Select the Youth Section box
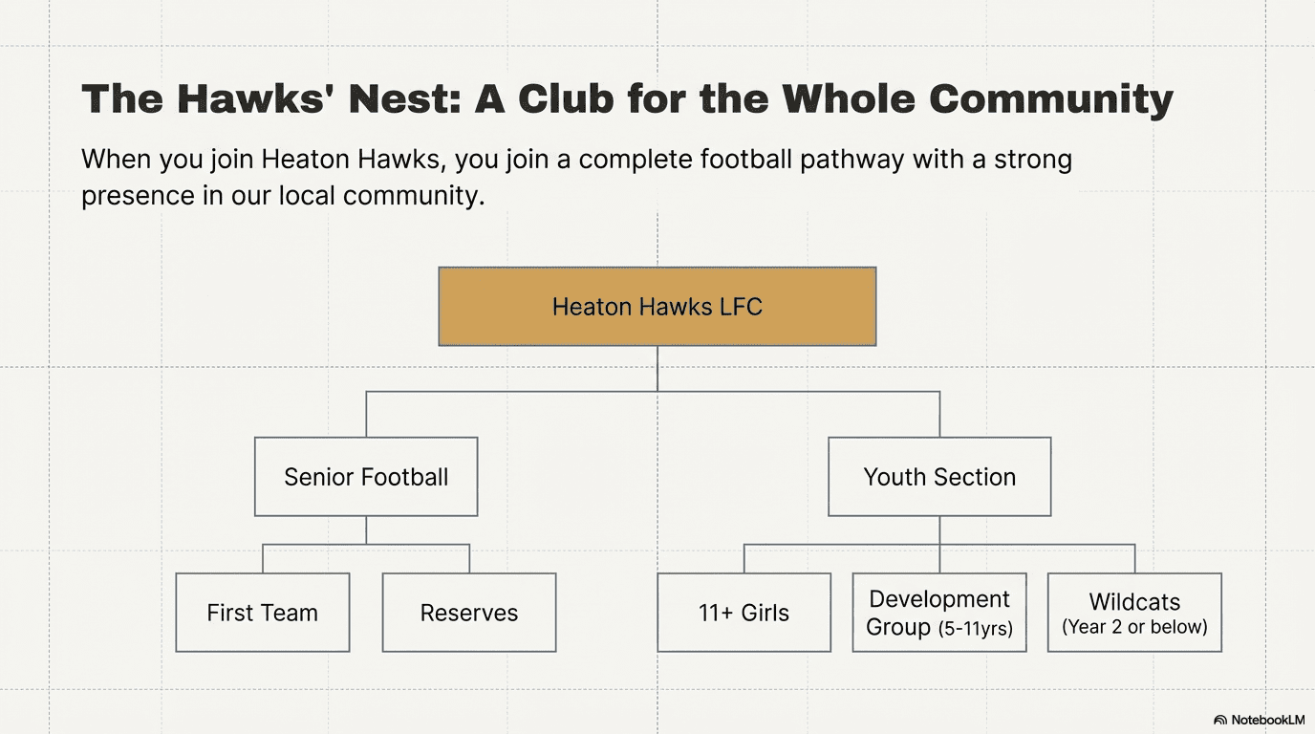The height and width of the screenshot is (734, 1315). pyautogui.click(x=939, y=477)
